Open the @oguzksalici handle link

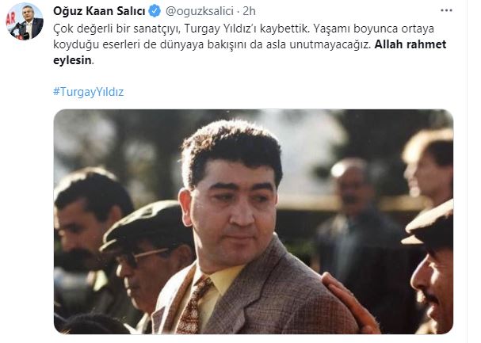tap(200, 11)
